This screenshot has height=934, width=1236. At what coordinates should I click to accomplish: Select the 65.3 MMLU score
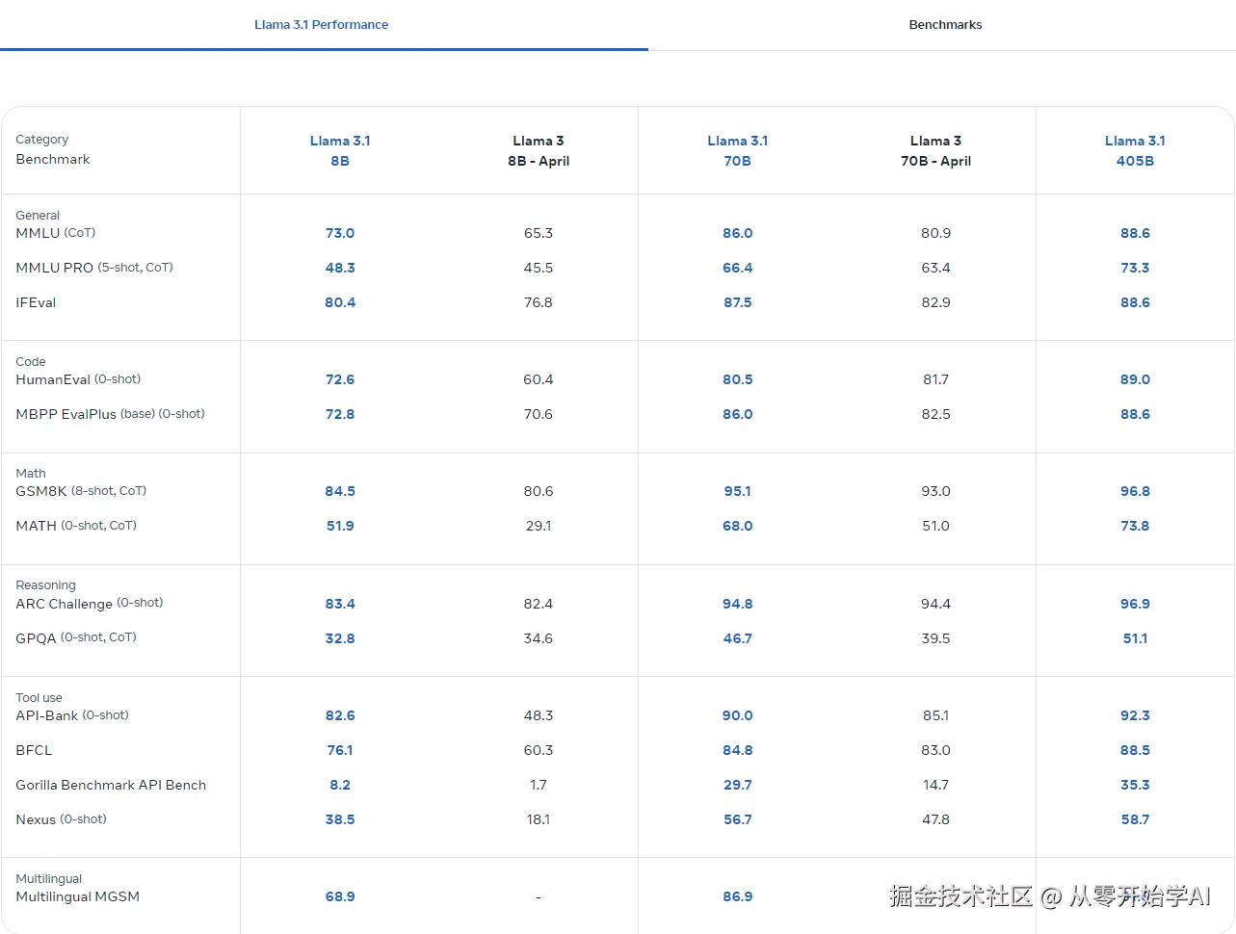(539, 233)
